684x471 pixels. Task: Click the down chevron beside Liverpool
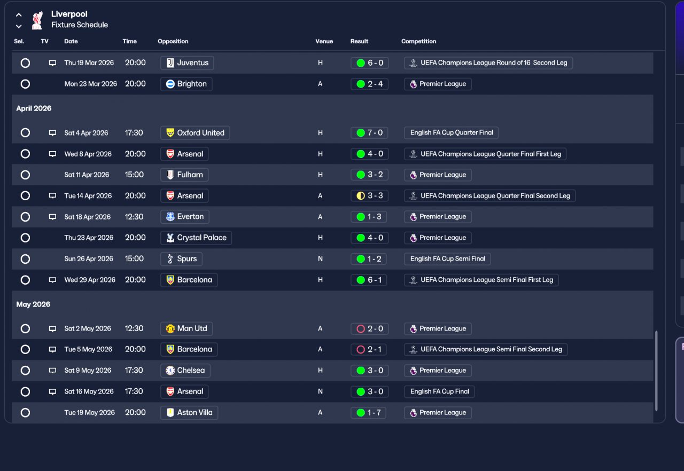click(19, 26)
